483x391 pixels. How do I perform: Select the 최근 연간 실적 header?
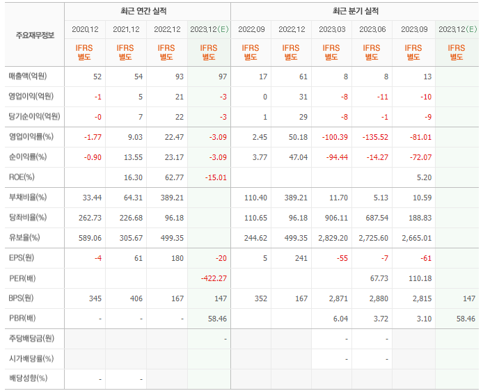143,11
